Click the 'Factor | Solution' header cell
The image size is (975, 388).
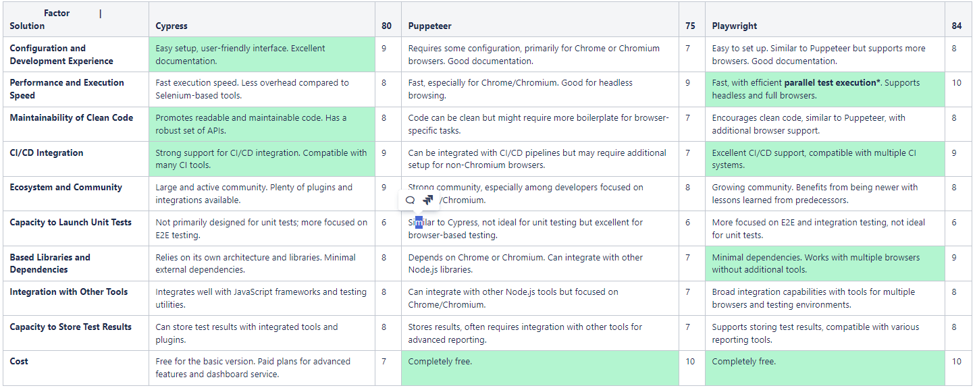pos(56,20)
